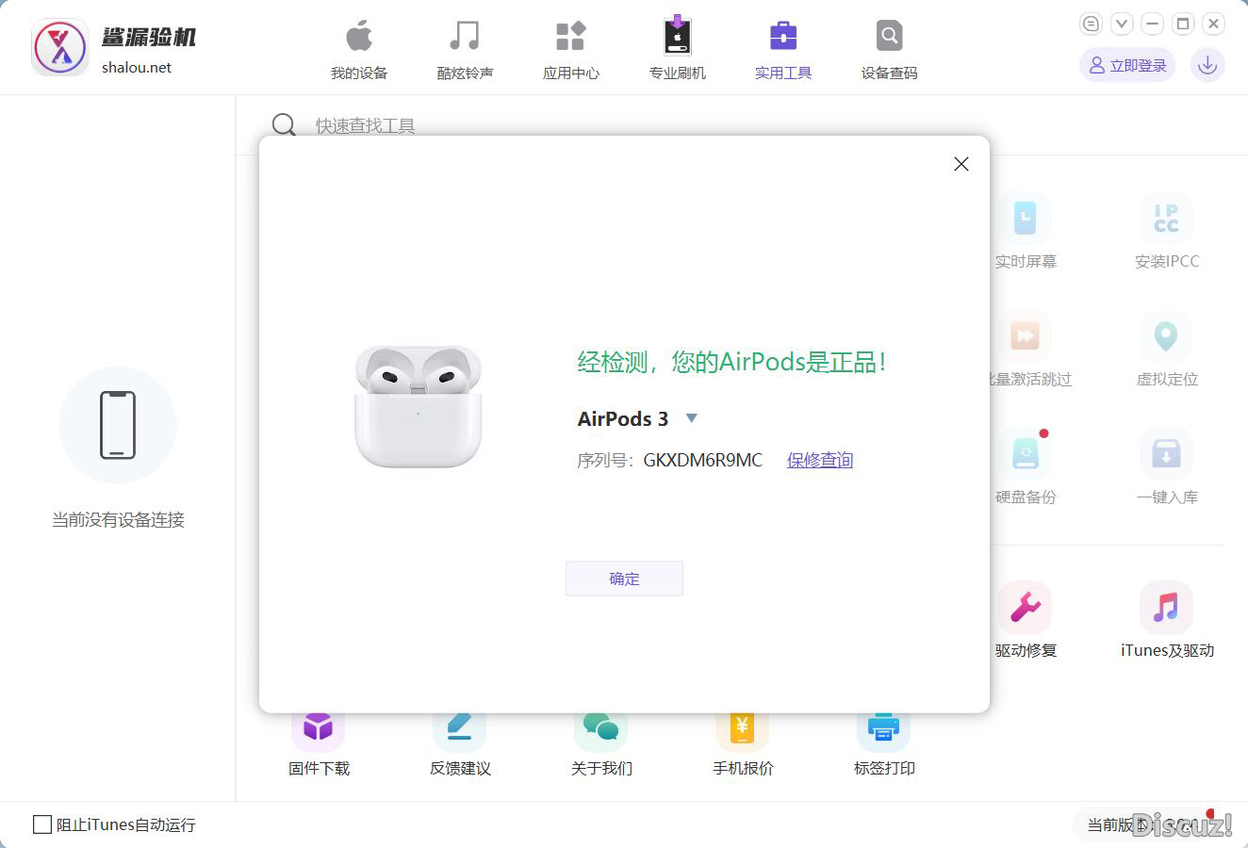Select the serial number GKXDM6R9MC text

(x=703, y=460)
